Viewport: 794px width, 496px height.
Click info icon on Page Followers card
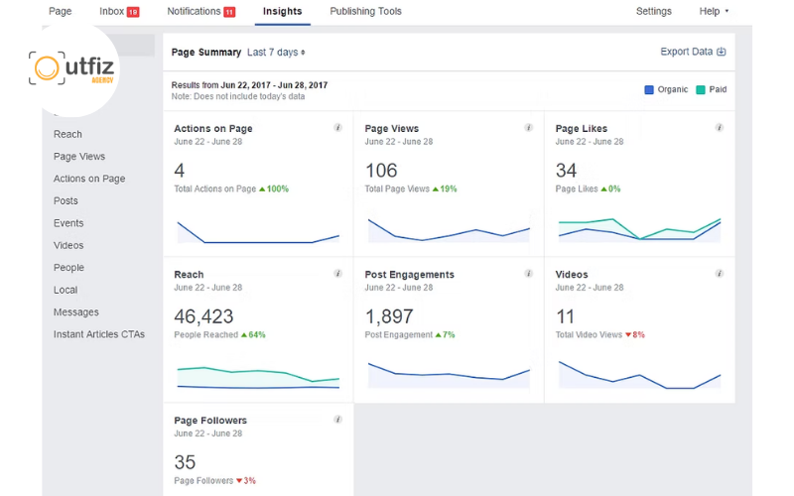[x=338, y=420]
